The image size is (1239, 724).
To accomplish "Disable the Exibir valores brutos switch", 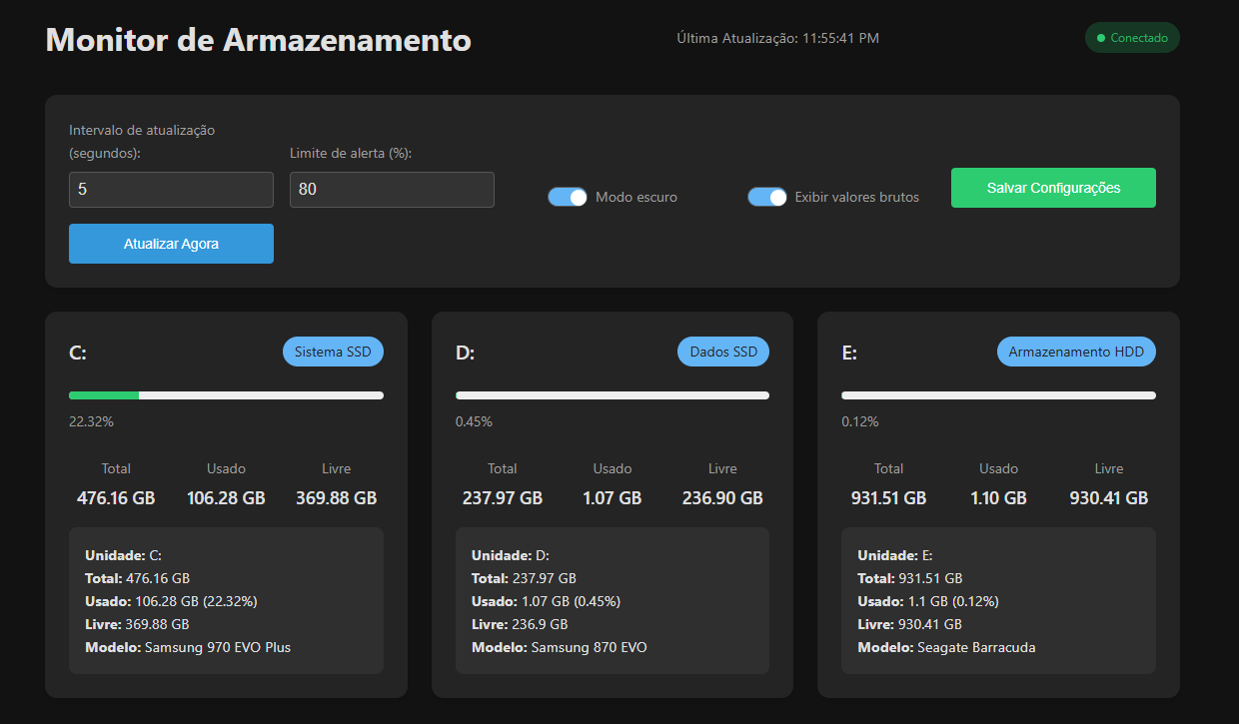I will point(767,197).
